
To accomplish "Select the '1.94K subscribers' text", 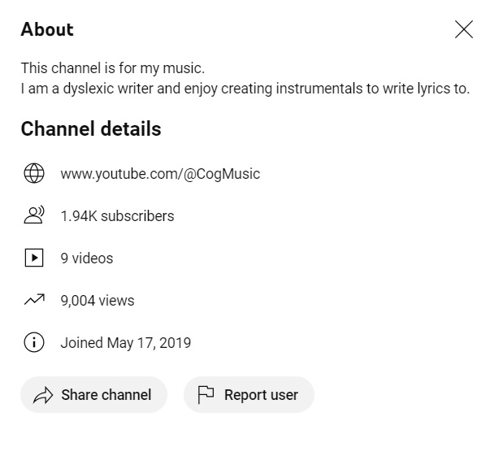I will pos(117,216).
